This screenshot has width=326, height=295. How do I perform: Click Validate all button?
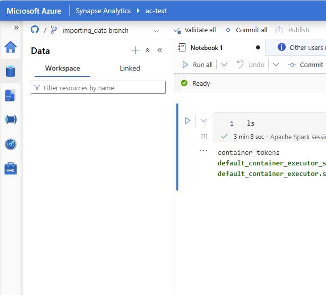[194, 30]
